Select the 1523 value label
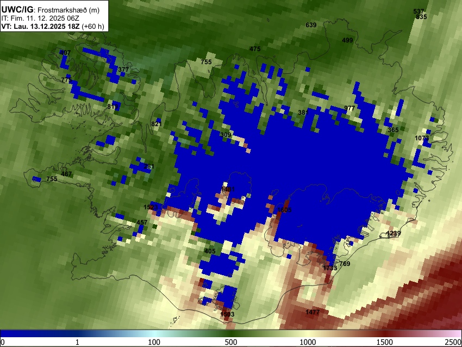This screenshot has width=462, height=347. 151,207
